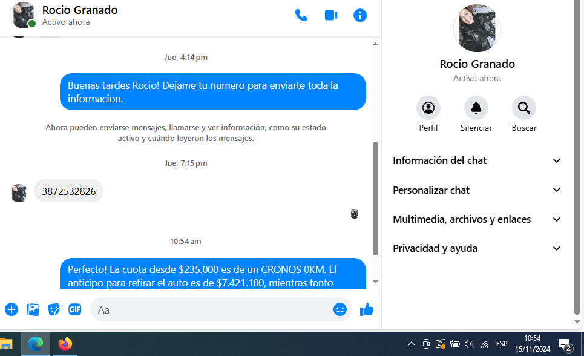This screenshot has height=356, width=584.
Task: Toggle the conversation info panel icon
Action: point(360,15)
